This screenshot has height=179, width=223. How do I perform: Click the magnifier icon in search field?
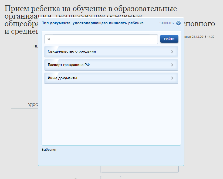click(49, 39)
